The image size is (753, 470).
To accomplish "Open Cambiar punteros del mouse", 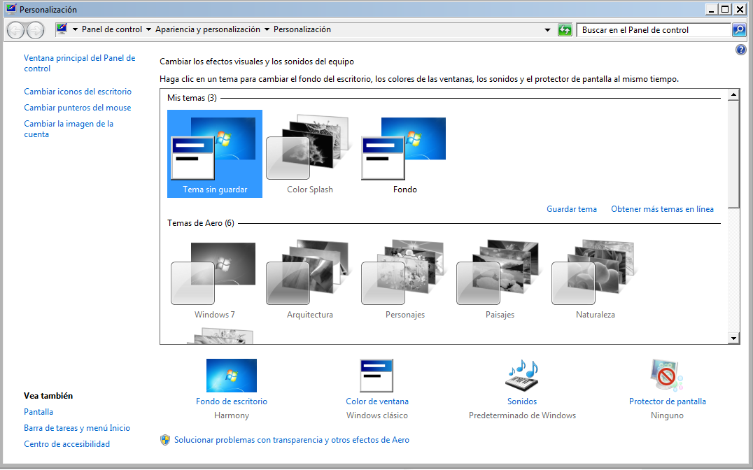I will [77, 108].
